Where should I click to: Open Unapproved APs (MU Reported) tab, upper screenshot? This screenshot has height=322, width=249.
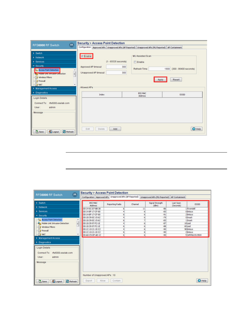click(x=151, y=47)
